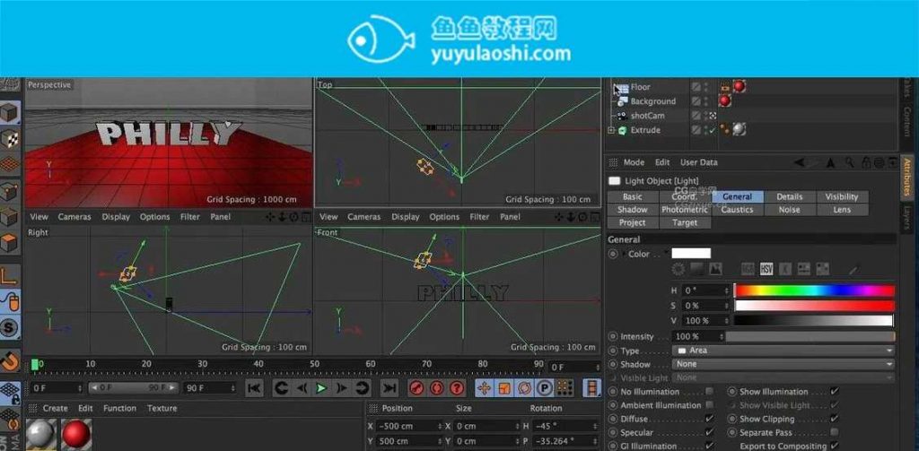Toggle Autokeying red button

pyautogui.click(x=437, y=388)
